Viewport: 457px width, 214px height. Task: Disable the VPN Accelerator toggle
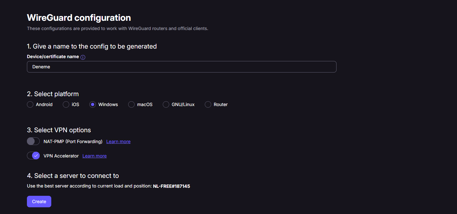click(x=33, y=156)
